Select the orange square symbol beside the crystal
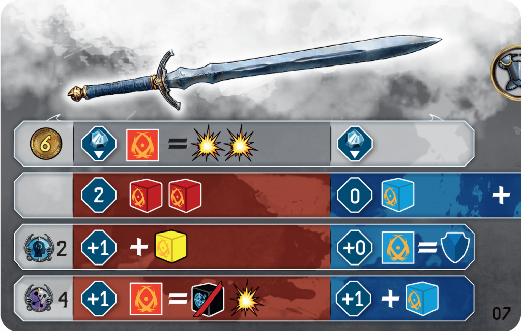Viewport: 521px width, 331px height. 142,145
